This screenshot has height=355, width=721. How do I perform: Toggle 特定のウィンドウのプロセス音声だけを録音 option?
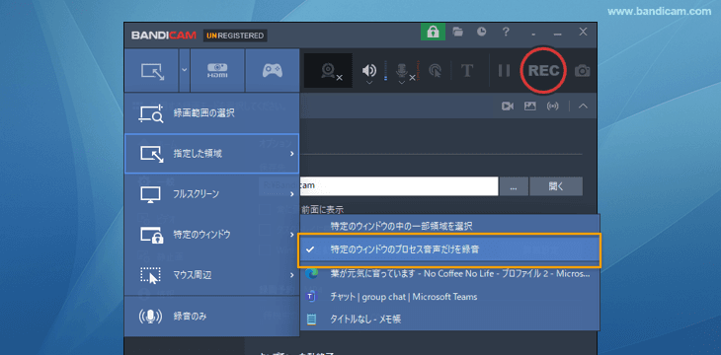[x=449, y=249]
